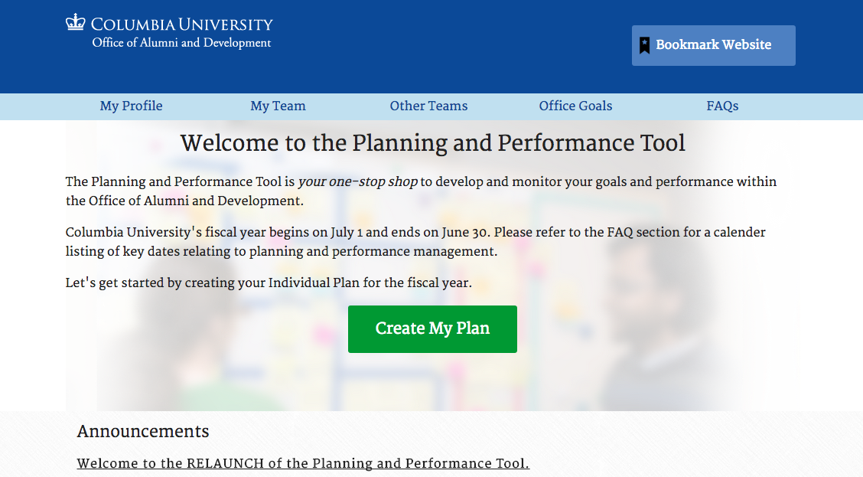Screen dimensions: 863x477
Task: Go to the My Team tab
Action: pyautogui.click(x=278, y=106)
